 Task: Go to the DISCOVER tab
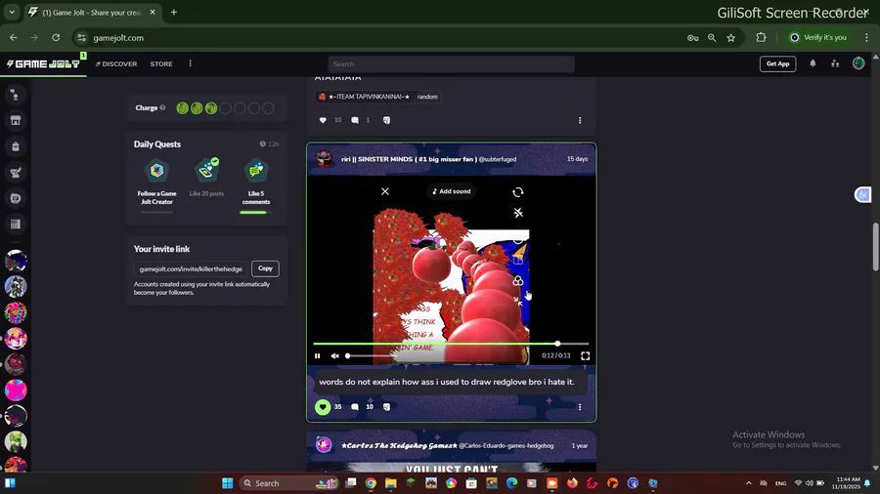(116, 63)
